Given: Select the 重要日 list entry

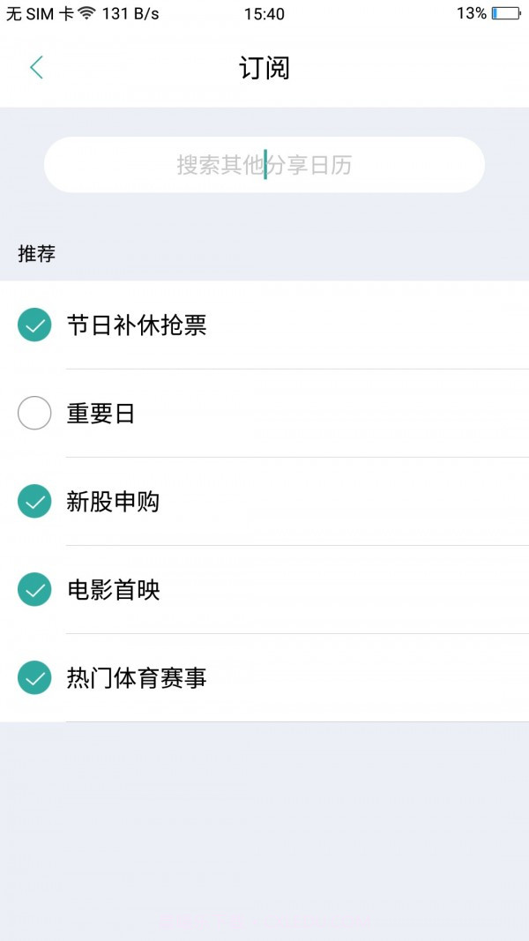Looking at the screenshot, I should [100, 413].
